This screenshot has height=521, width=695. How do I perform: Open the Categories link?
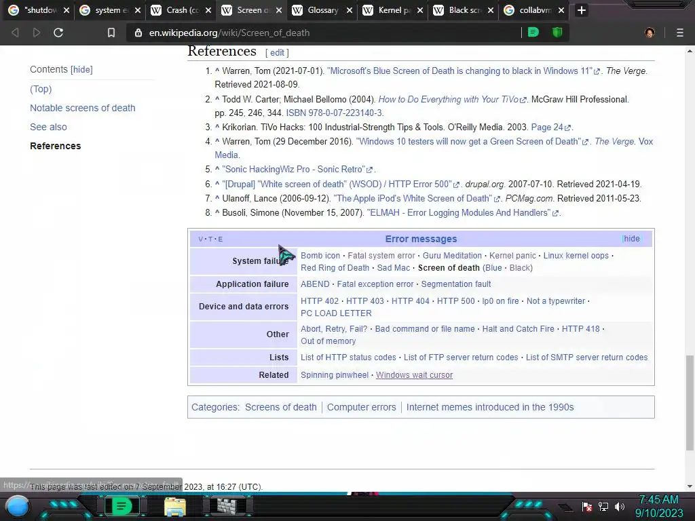[214, 407]
